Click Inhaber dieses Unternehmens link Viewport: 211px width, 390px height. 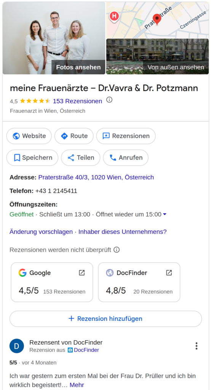(122, 232)
